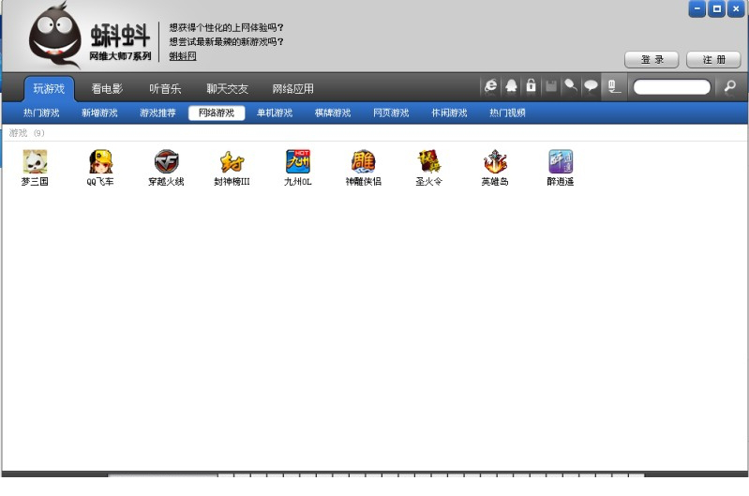This screenshot has height=496, width=749.
Task: Click the 登录 login button
Action: point(652,60)
